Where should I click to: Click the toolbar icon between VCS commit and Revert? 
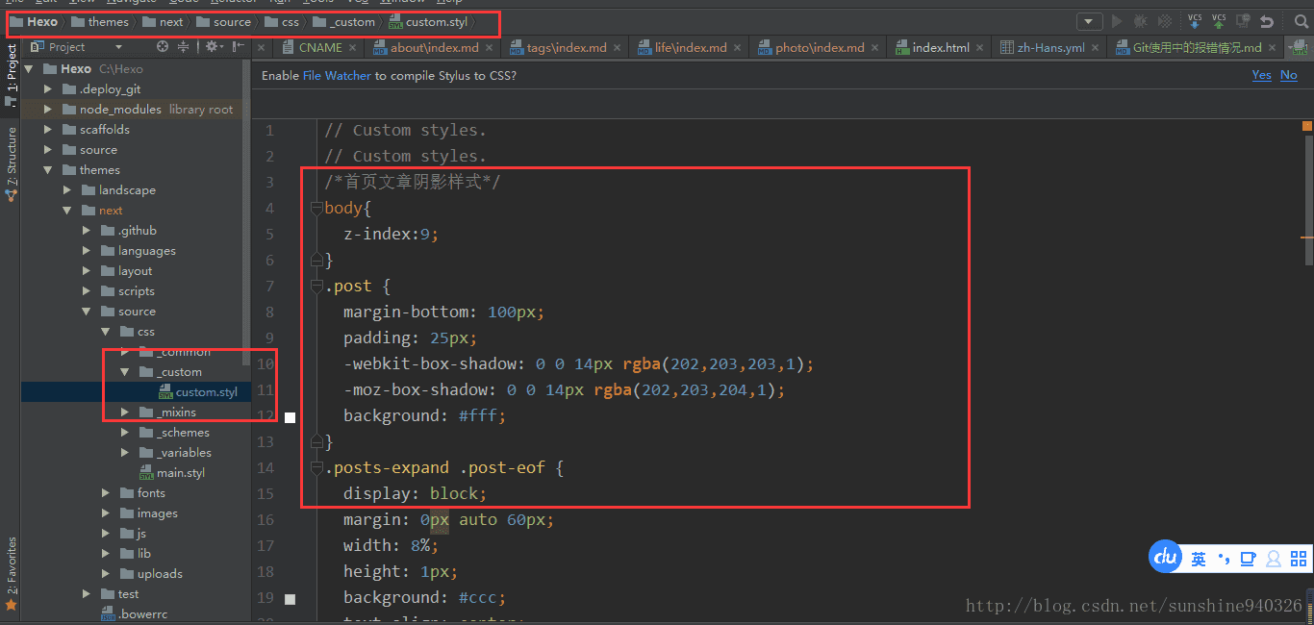point(1243,21)
